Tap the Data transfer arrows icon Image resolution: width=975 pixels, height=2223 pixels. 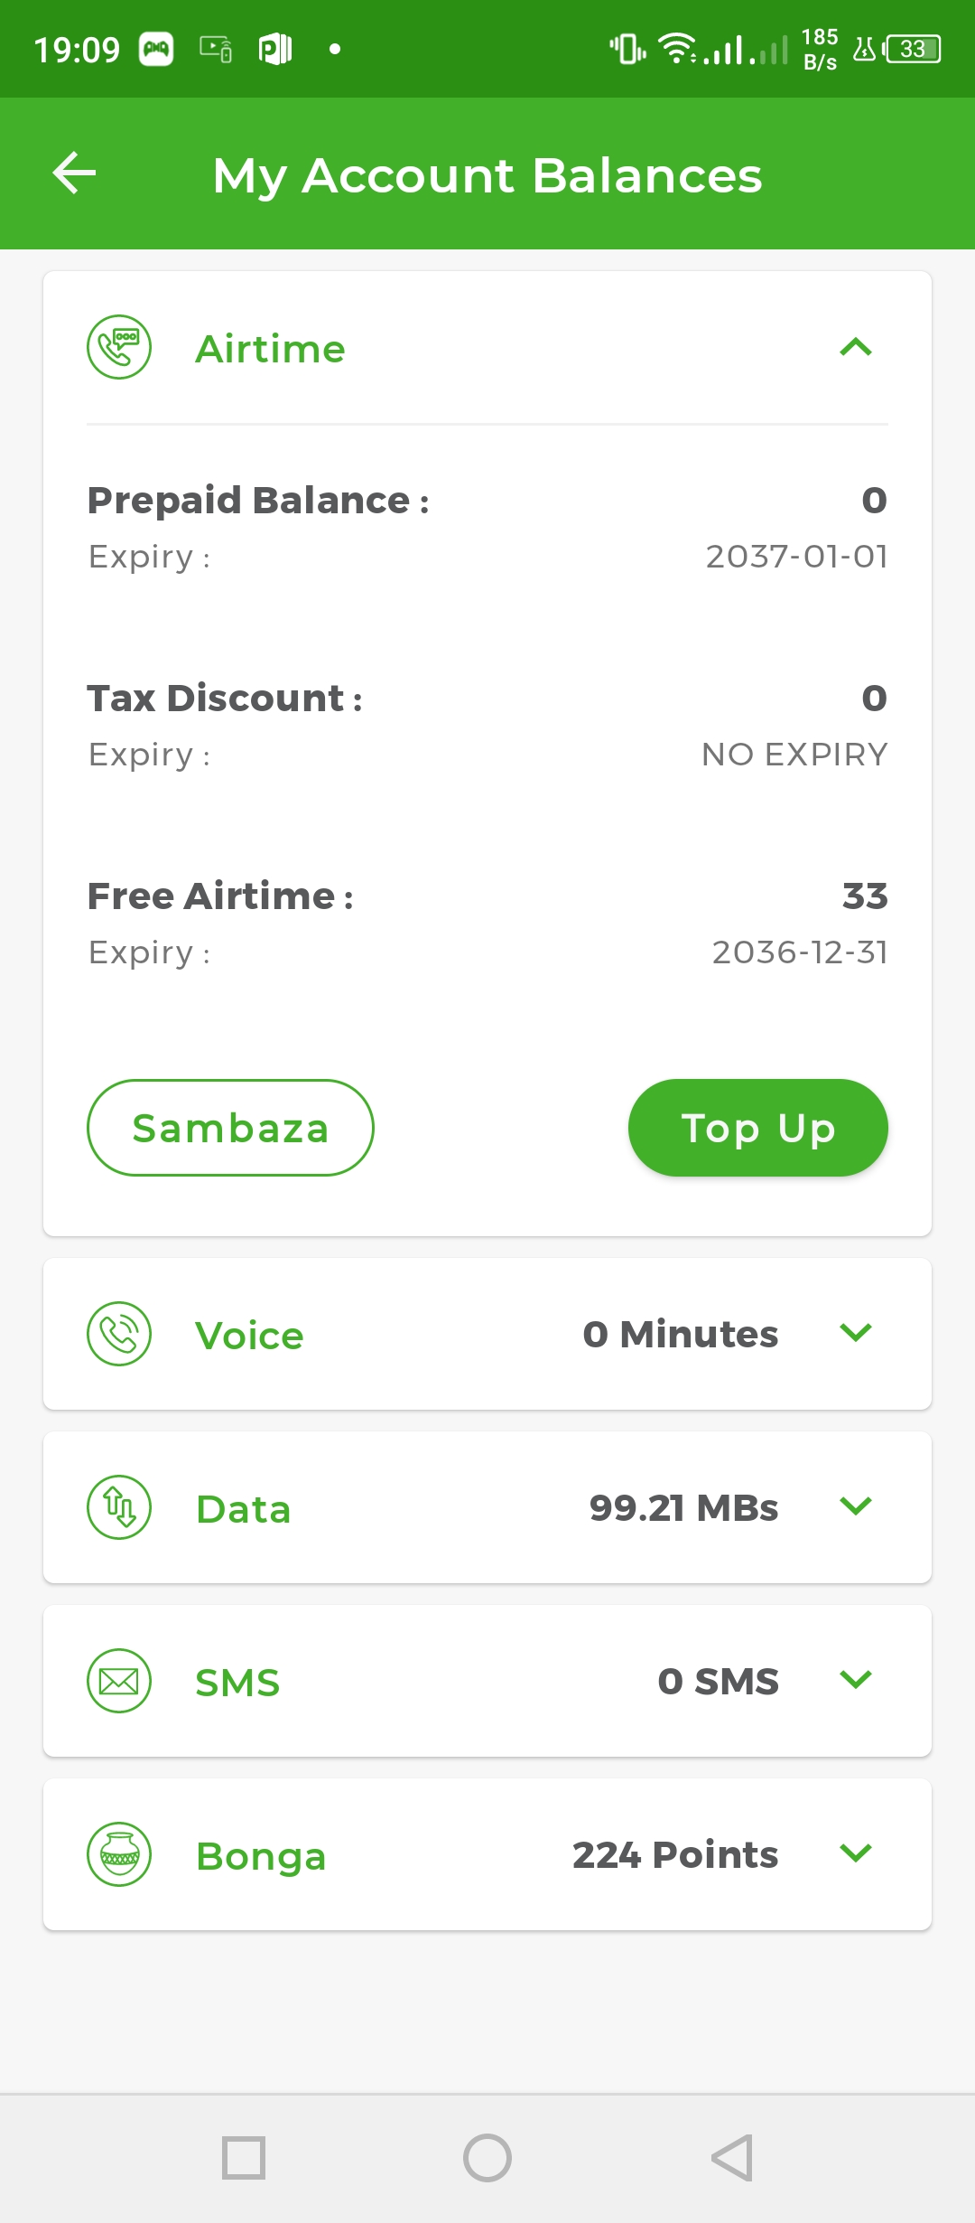point(119,1507)
